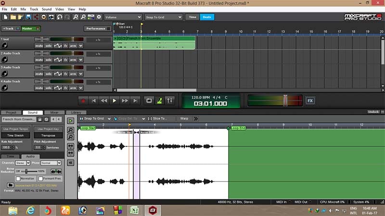Expand the arm options arrow on 4 Audio Track
Screen dimensions: 385x216
point(80,88)
